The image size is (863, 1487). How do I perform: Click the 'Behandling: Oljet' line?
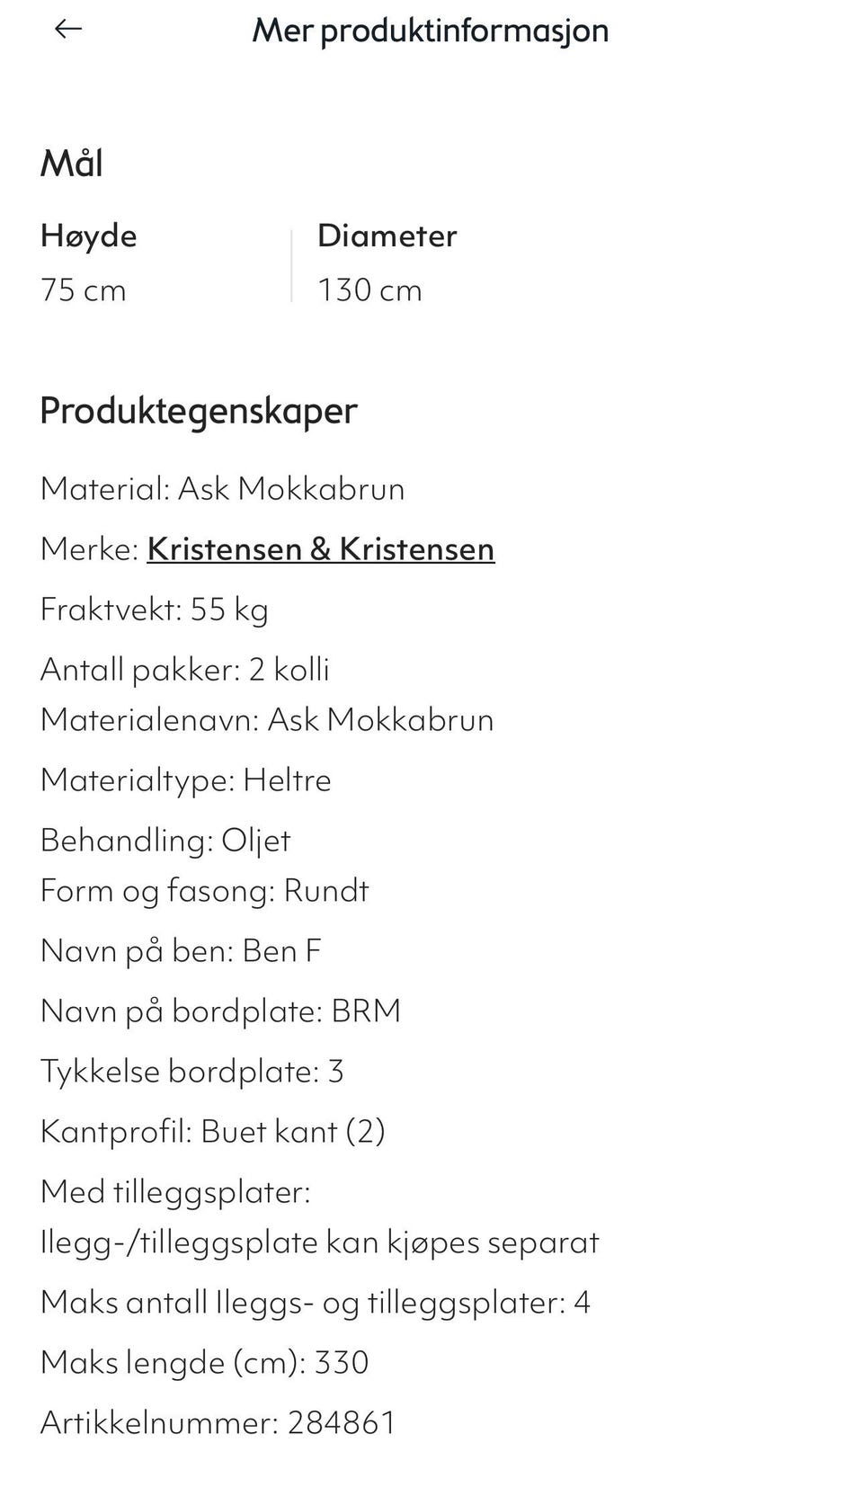tap(165, 841)
